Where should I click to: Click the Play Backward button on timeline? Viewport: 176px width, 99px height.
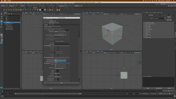click(168, 91)
